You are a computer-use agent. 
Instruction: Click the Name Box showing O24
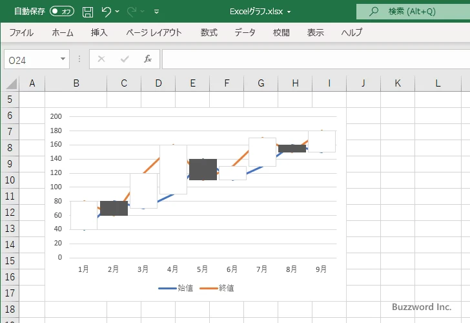32,59
